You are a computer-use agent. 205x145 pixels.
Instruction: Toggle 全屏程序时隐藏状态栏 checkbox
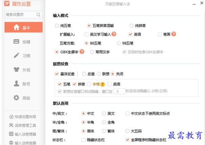(127, 140)
